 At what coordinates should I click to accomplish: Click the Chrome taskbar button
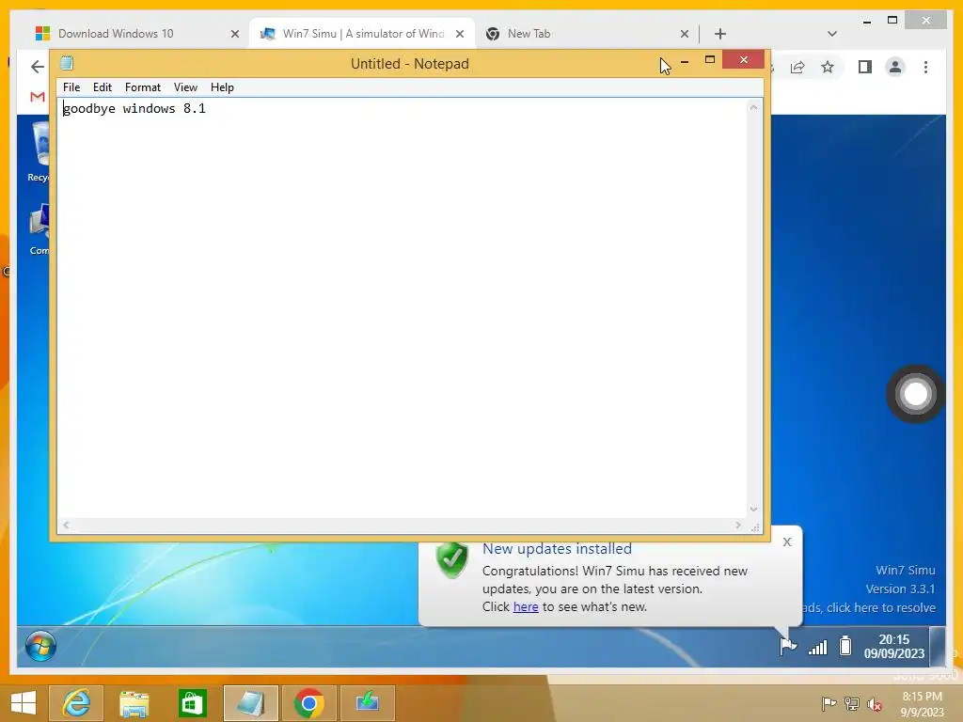tap(308, 703)
